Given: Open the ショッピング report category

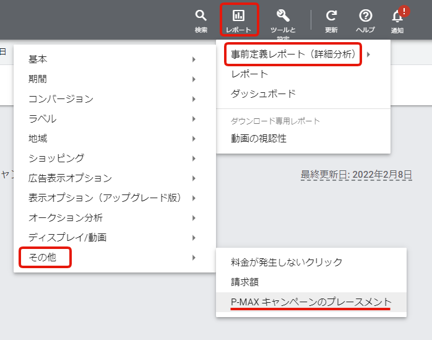Looking at the screenshot, I should point(56,159).
